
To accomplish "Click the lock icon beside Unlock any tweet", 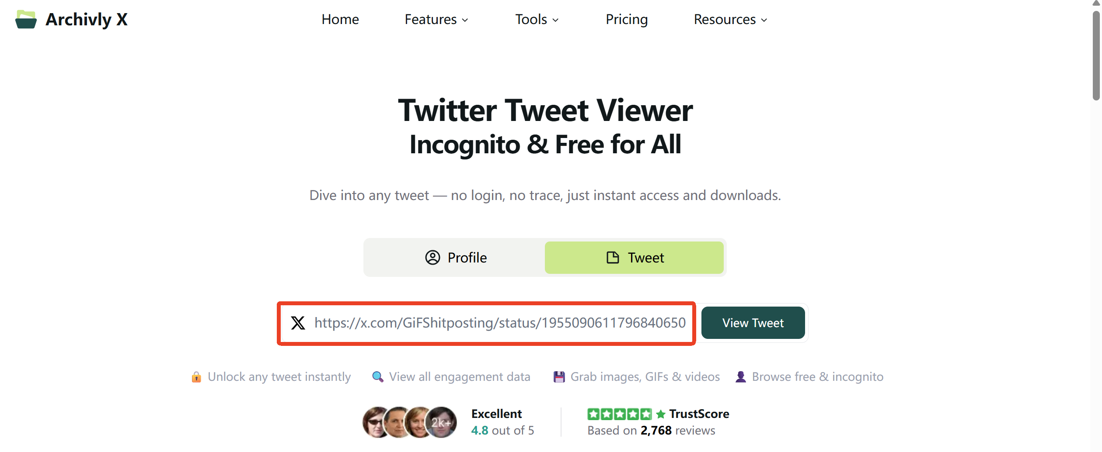I will 196,377.
